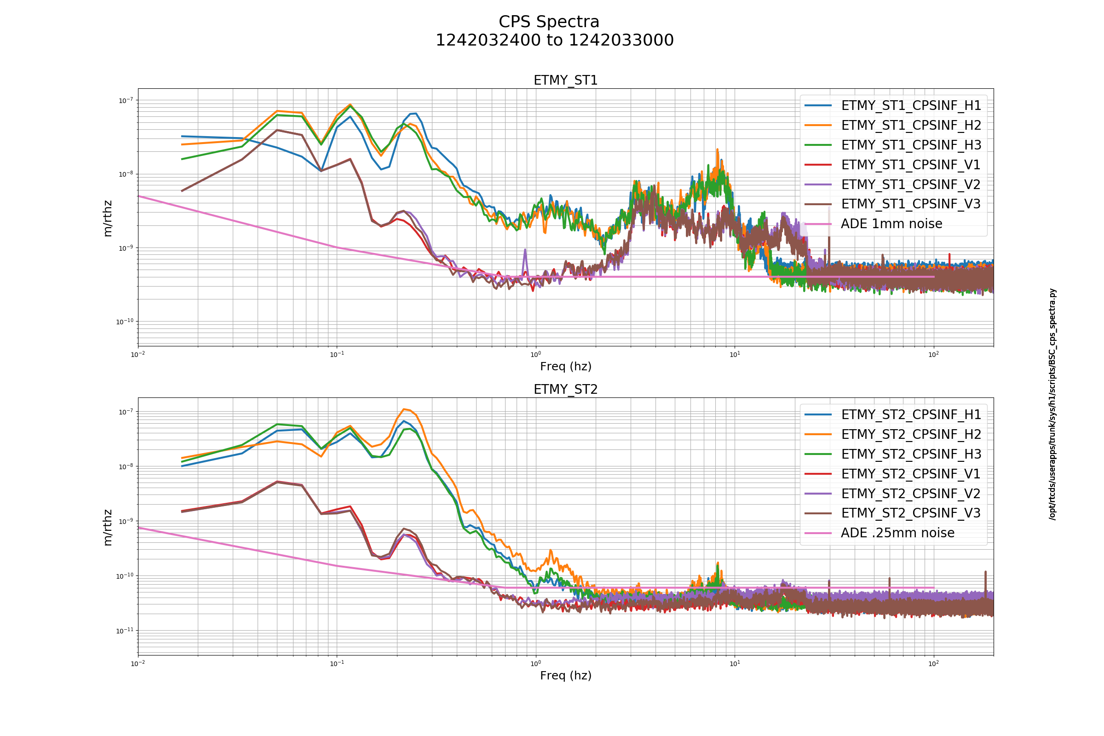This screenshot has height=736, width=1104.
Task: Click the ETMY_ST2_CPSINF_V3 legend label
Action: click(x=911, y=513)
